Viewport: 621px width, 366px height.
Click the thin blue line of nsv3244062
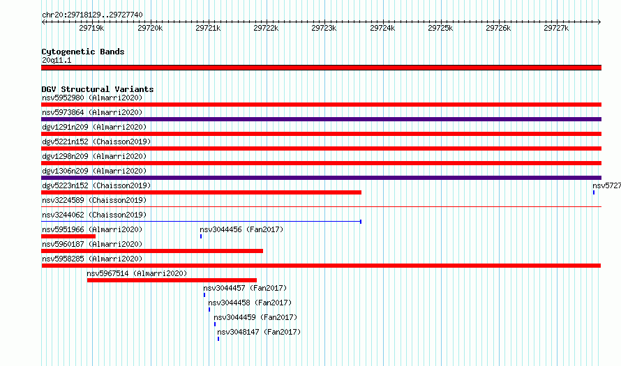click(x=201, y=221)
